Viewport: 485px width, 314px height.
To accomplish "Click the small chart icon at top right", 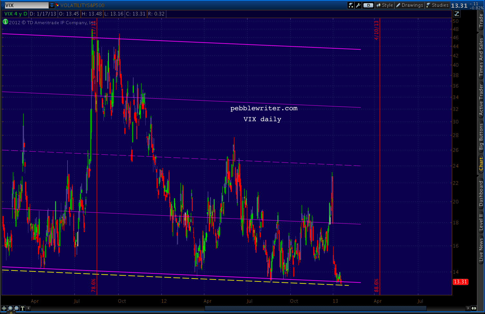I will [457, 14].
